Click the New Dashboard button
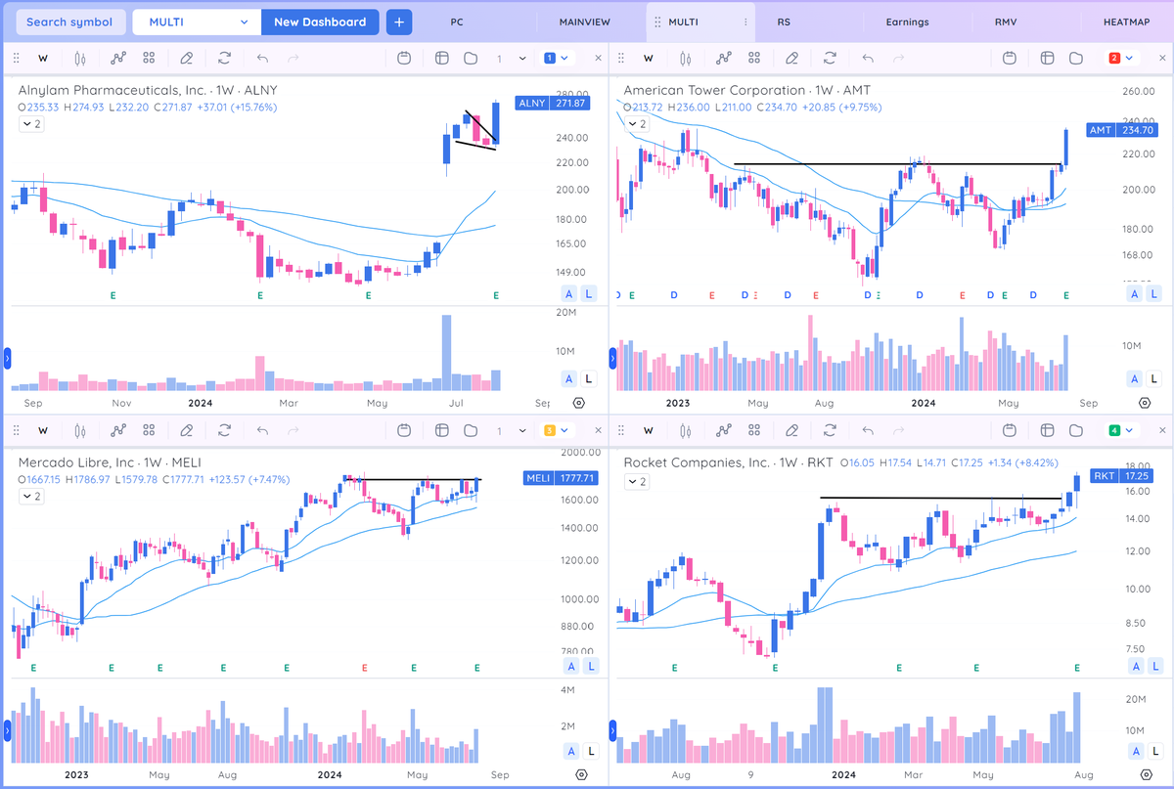This screenshot has width=1174, height=789. click(320, 22)
